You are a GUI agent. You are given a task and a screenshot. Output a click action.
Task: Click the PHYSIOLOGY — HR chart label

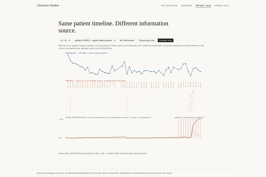[86, 53]
